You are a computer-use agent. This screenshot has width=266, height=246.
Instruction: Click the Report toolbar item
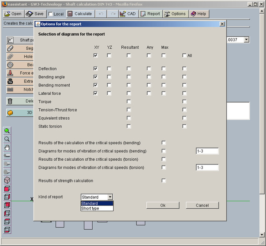coord(150,14)
